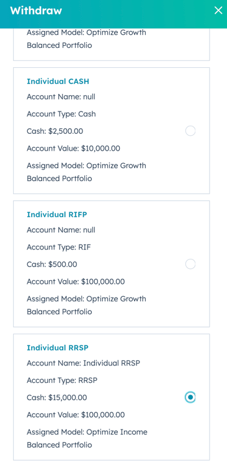Click the partially visible top account card
This screenshot has height=465, width=227.
112,44
